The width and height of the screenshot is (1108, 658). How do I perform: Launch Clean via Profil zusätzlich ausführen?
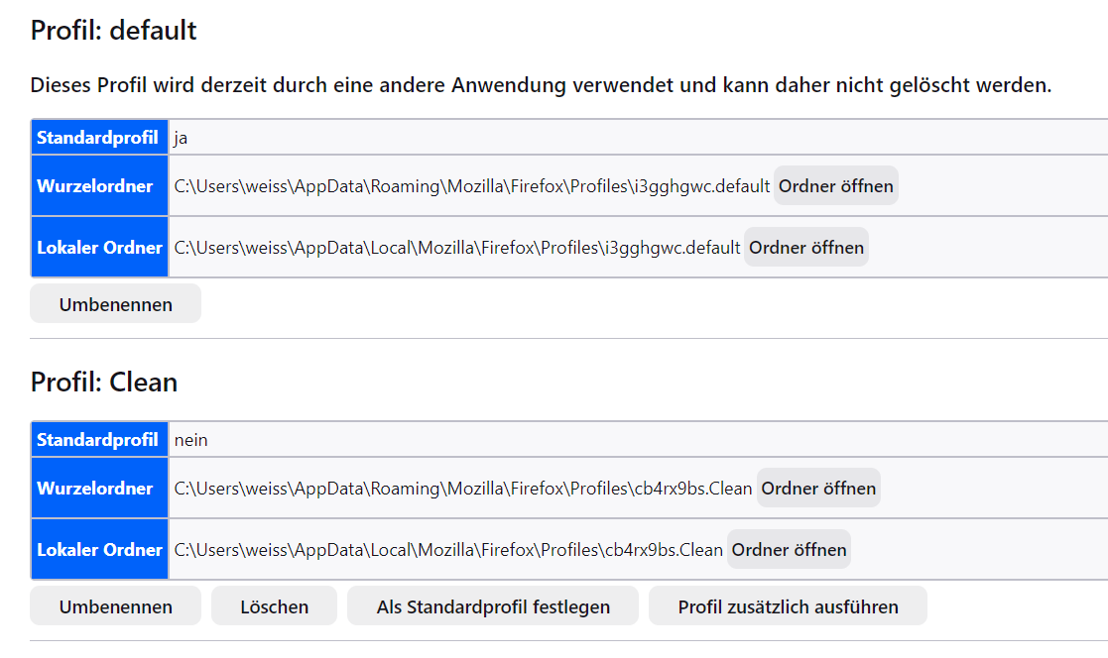coord(788,606)
